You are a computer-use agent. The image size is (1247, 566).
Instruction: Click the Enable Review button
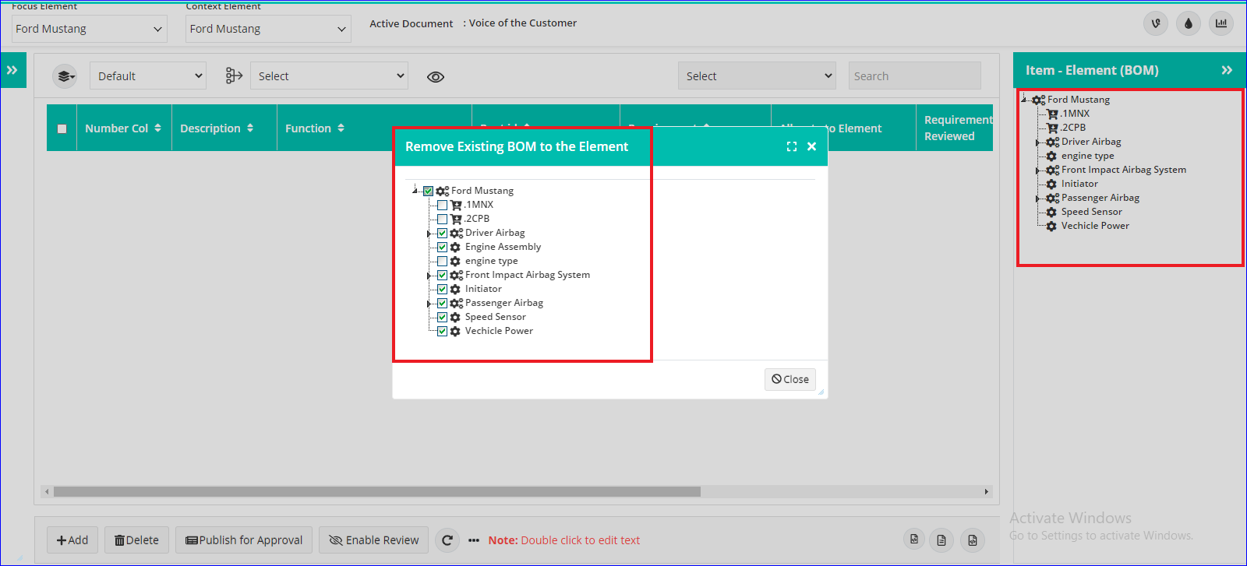click(373, 540)
